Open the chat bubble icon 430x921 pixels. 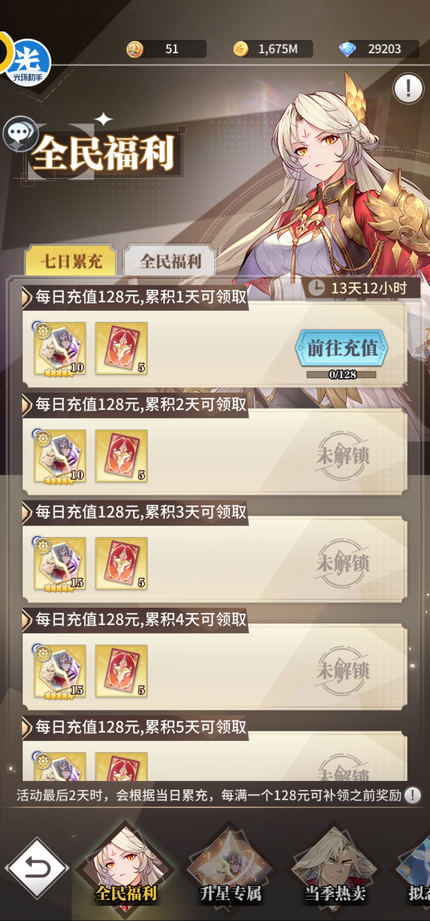(x=20, y=133)
